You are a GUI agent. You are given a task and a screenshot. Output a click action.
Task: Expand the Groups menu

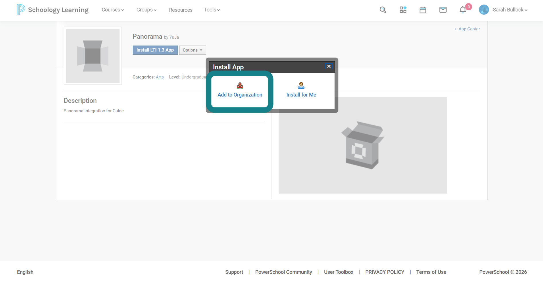click(x=146, y=10)
